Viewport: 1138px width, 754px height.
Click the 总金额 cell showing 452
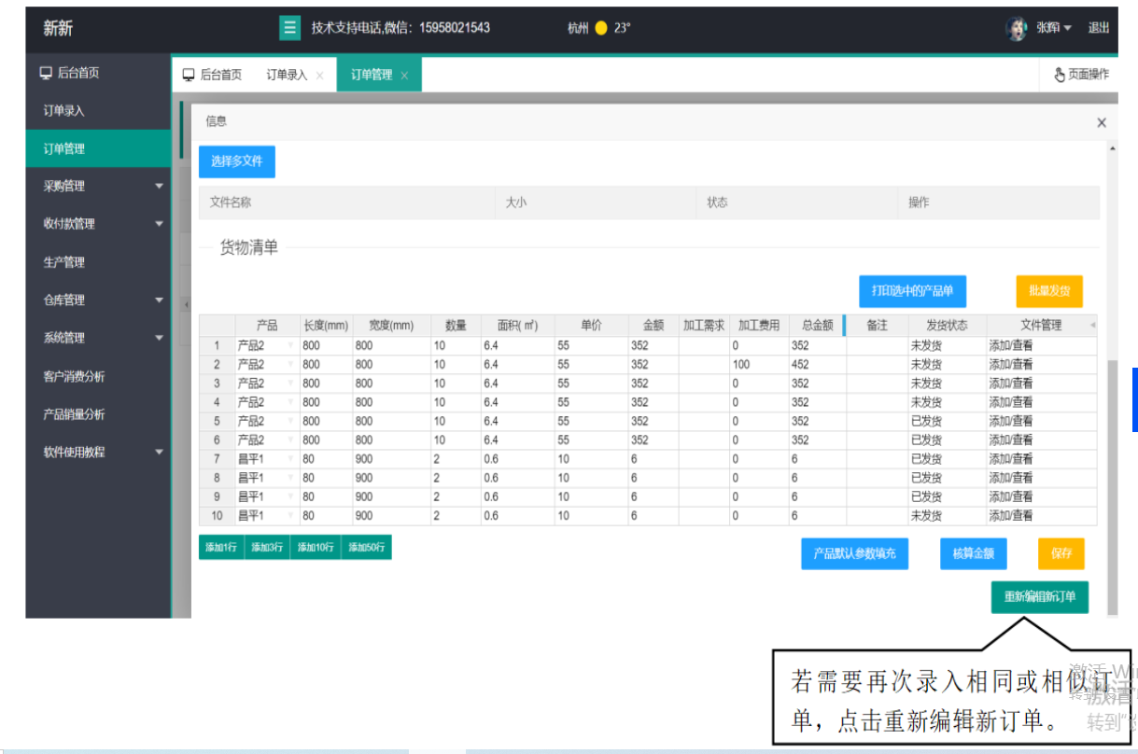point(817,365)
